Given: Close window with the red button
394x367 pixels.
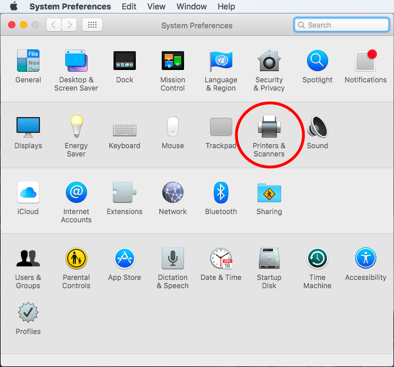Looking at the screenshot, I should tap(12, 25).
